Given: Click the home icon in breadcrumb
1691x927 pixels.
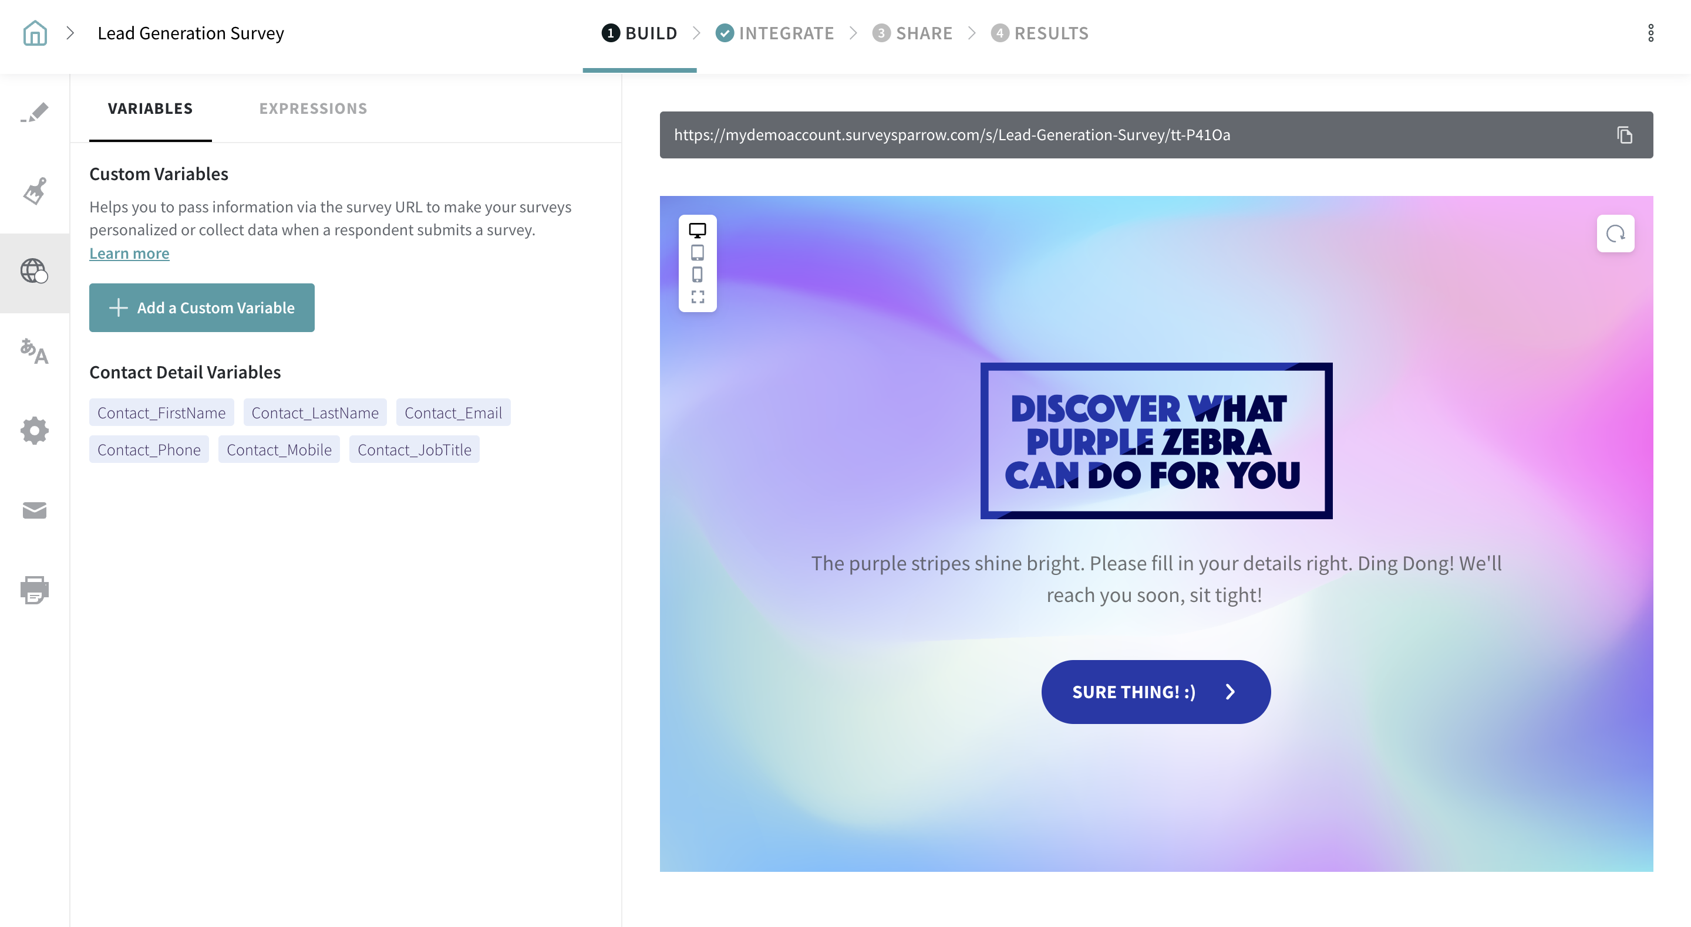Looking at the screenshot, I should click(x=35, y=33).
